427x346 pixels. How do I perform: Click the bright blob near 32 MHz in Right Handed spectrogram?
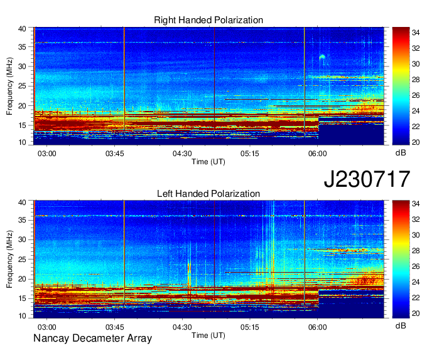tap(322, 57)
